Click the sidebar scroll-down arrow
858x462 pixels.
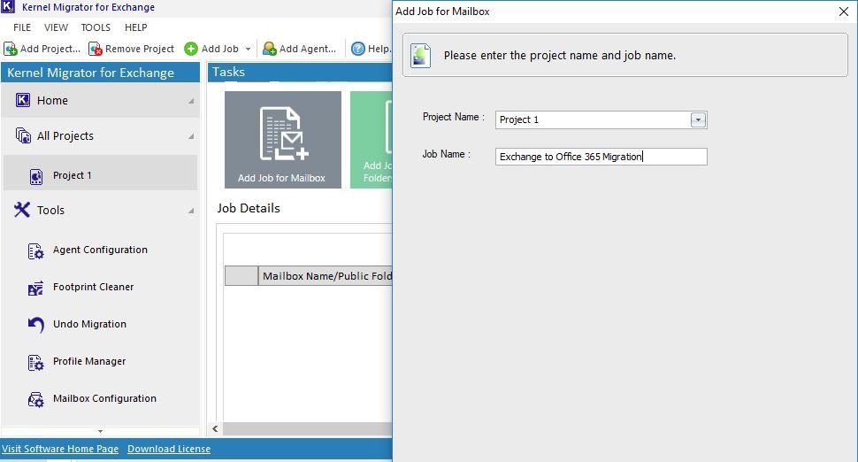point(100,431)
